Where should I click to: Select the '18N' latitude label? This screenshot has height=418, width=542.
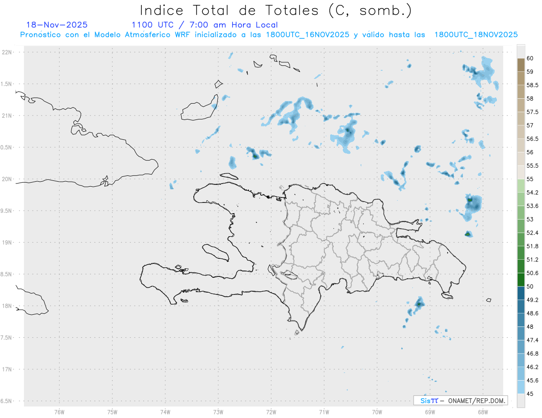point(7,306)
